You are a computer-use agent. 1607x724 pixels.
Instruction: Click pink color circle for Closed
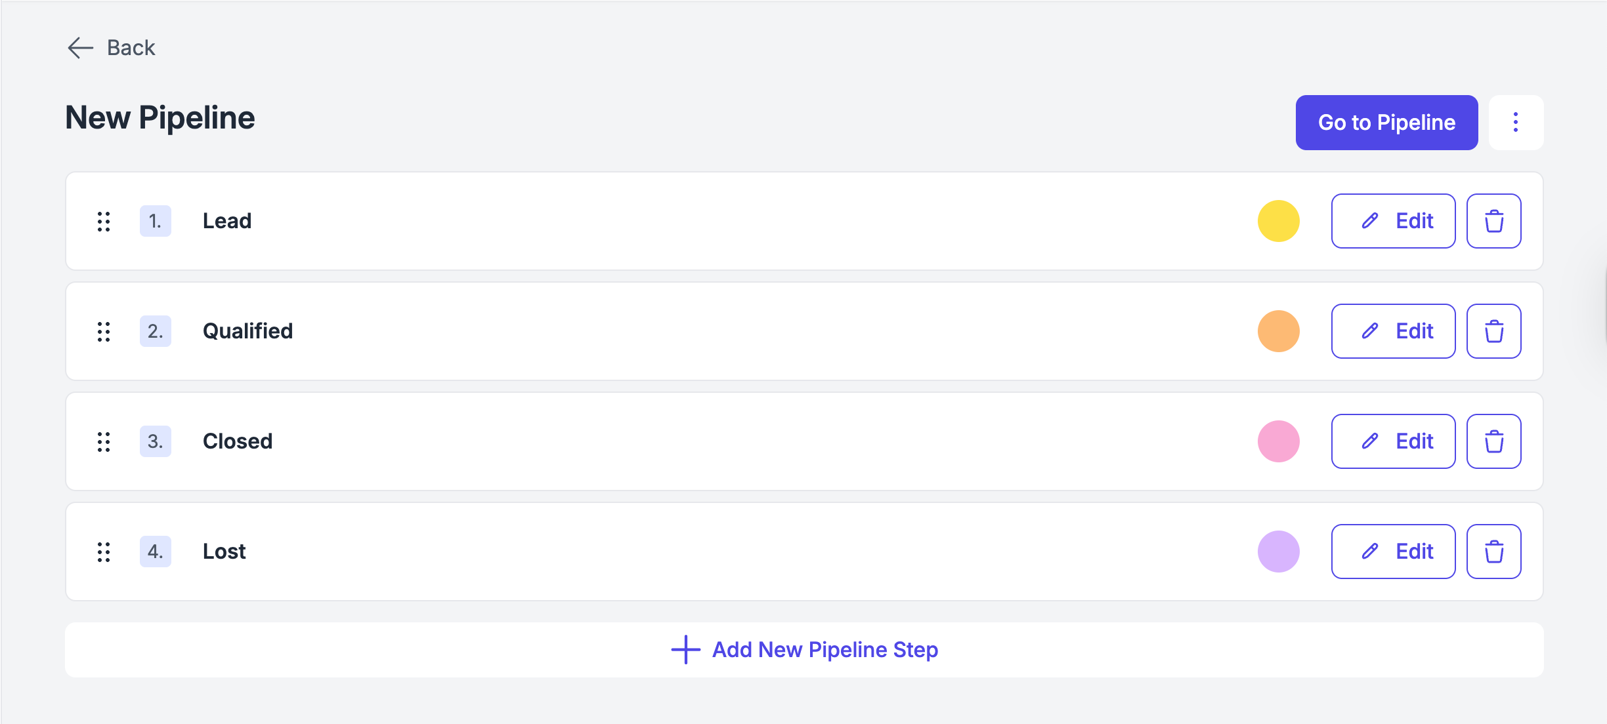click(1278, 441)
